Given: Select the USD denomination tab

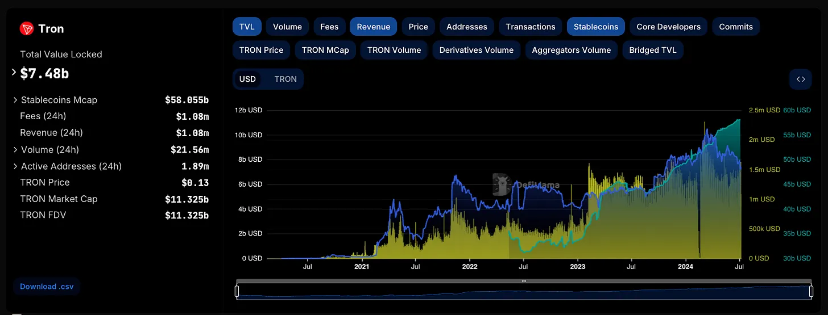Looking at the screenshot, I should tap(247, 79).
